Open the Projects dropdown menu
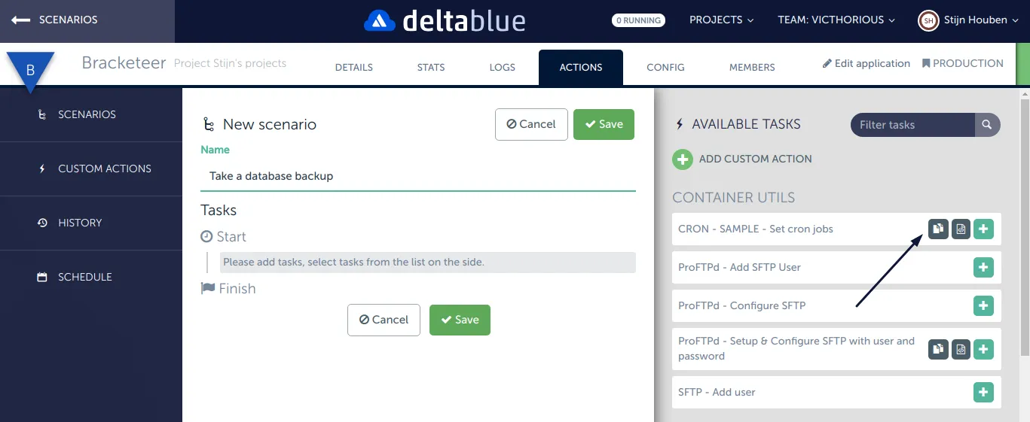 tap(721, 20)
